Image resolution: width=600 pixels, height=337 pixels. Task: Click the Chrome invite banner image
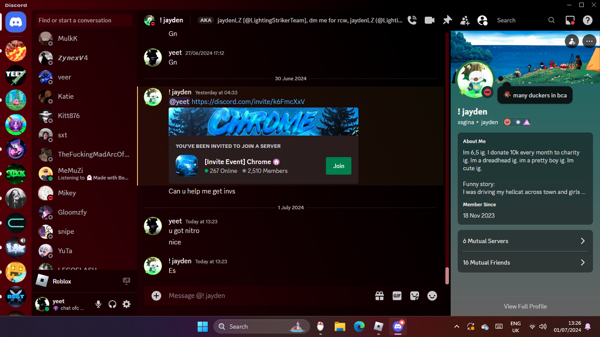(264, 122)
